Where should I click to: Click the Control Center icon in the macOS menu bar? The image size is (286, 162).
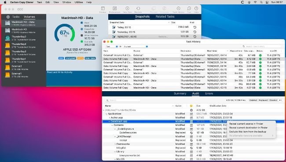pos(267,2)
